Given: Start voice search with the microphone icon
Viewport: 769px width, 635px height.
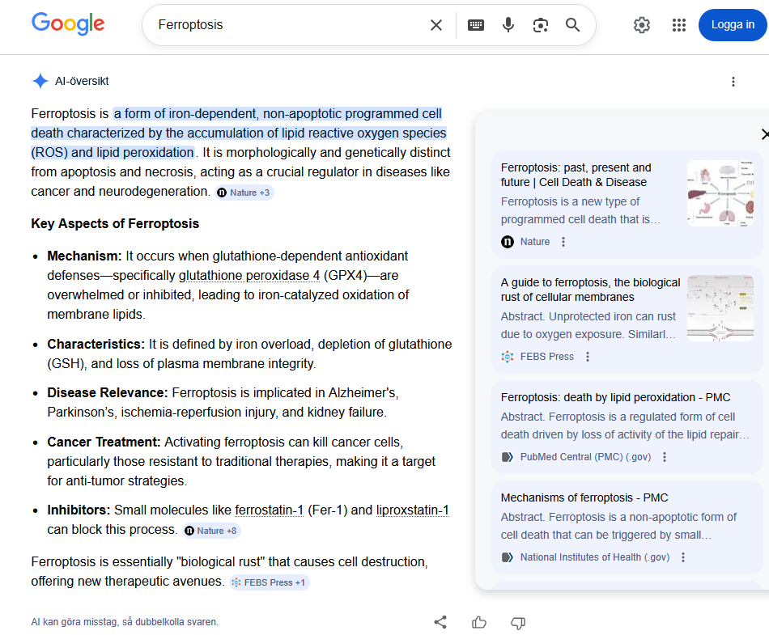Looking at the screenshot, I should click(508, 25).
